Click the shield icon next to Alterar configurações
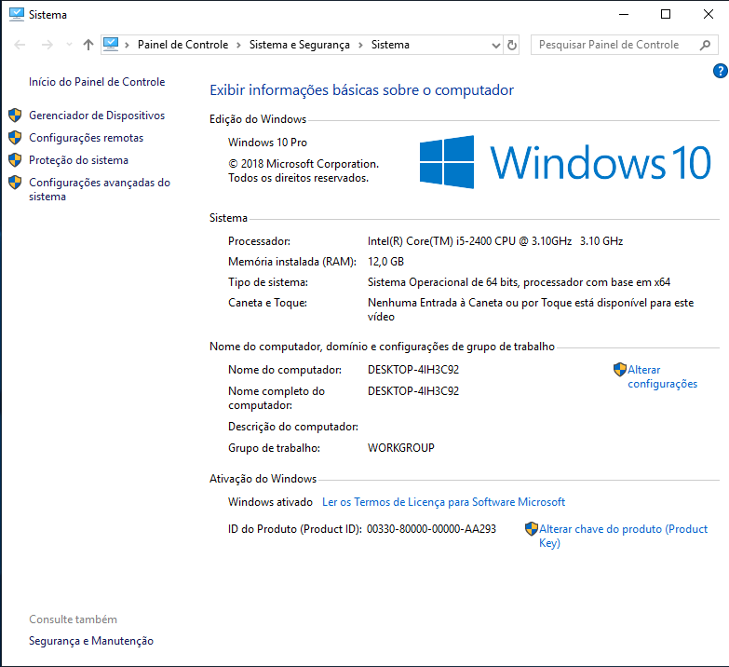 [x=620, y=369]
